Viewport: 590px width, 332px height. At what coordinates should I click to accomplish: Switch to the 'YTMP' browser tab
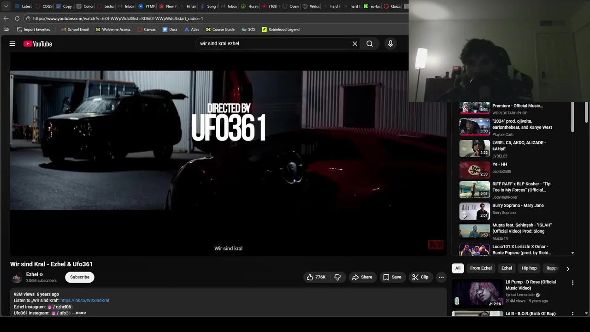click(x=147, y=6)
